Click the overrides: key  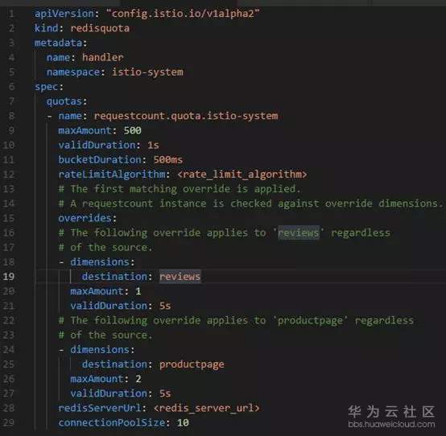[88, 218]
